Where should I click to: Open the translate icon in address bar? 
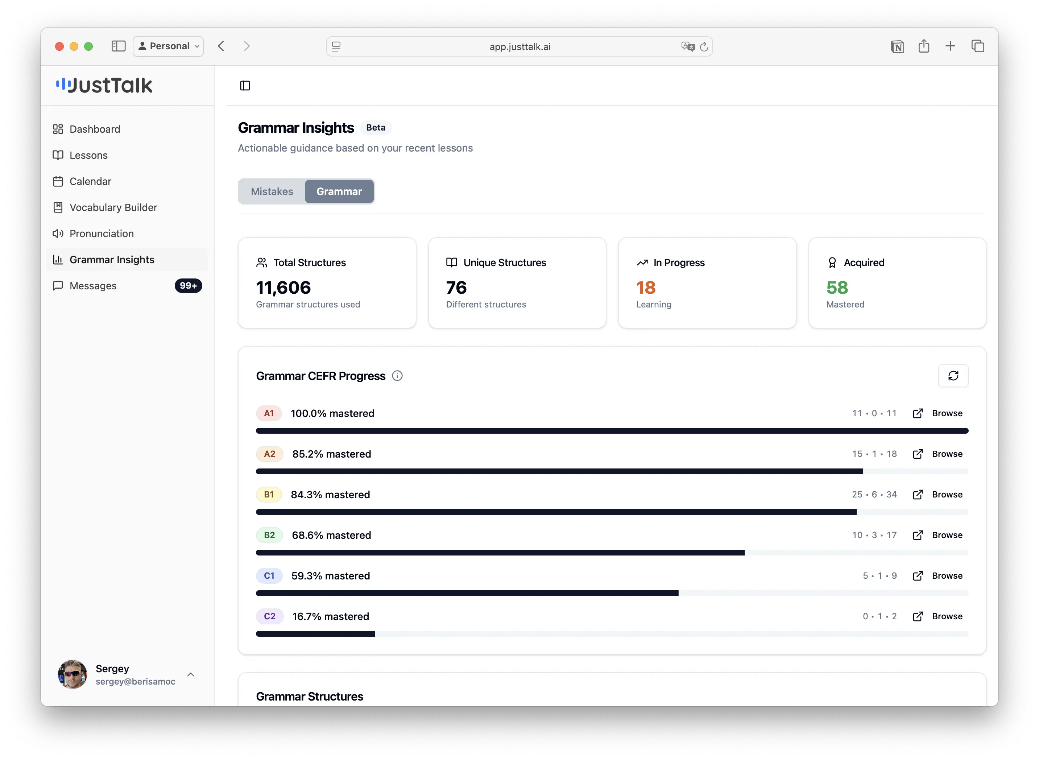point(688,46)
